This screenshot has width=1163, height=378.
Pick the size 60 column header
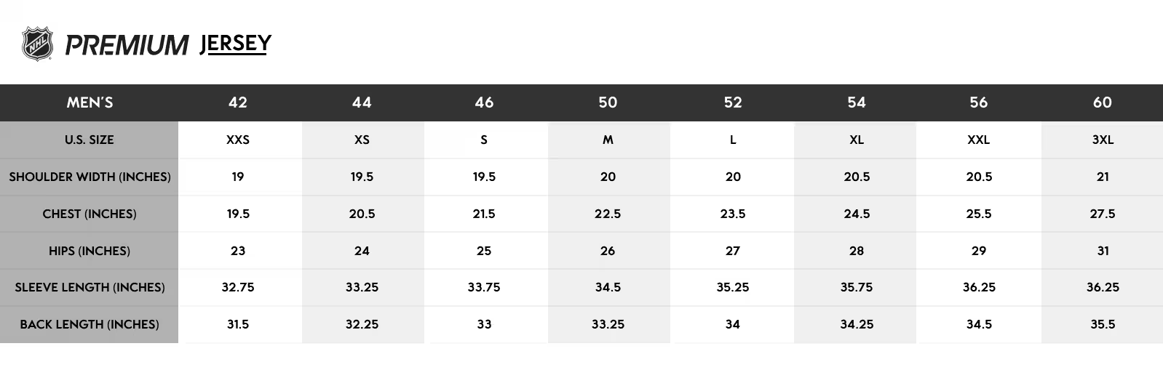pyautogui.click(x=1103, y=102)
